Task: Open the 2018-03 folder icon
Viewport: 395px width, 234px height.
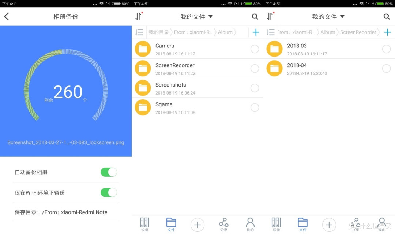Action: (x=275, y=49)
